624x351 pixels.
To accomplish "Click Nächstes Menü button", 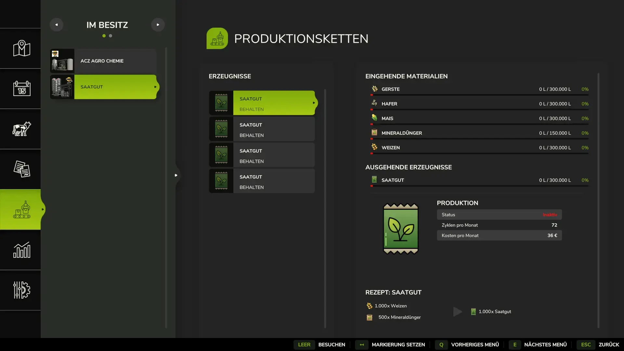I will [x=545, y=344].
